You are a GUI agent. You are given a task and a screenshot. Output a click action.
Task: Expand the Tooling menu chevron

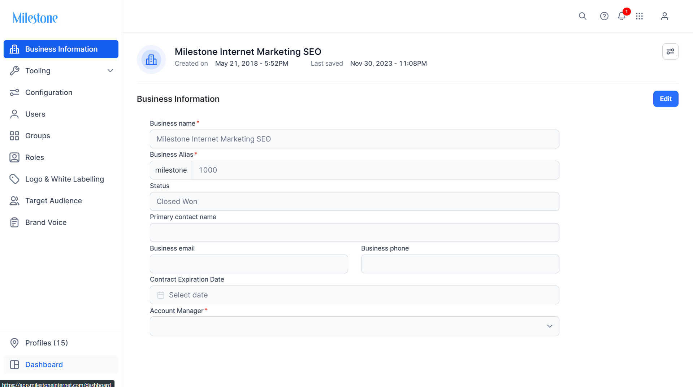pos(111,71)
